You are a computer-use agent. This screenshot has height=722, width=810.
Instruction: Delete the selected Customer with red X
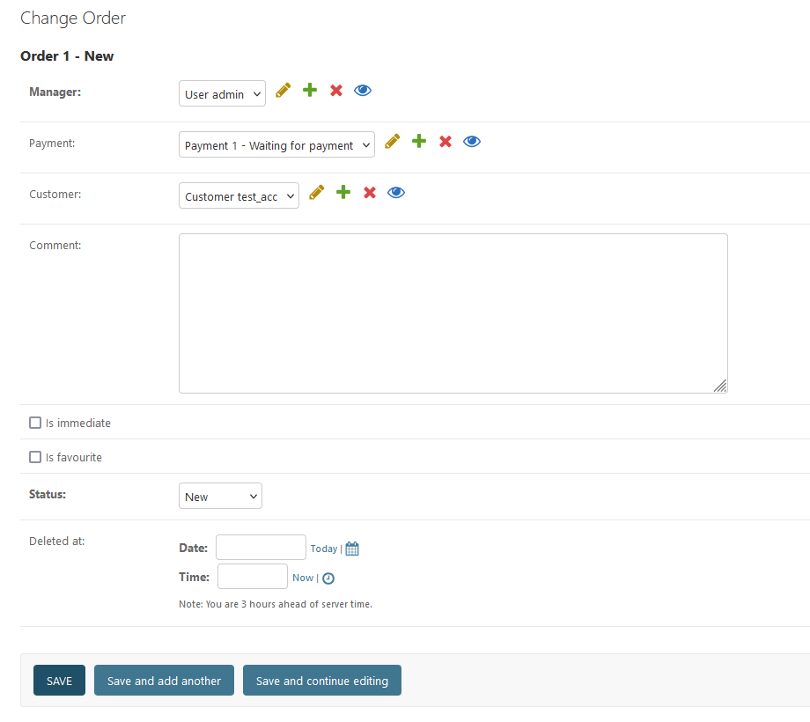pyautogui.click(x=370, y=192)
